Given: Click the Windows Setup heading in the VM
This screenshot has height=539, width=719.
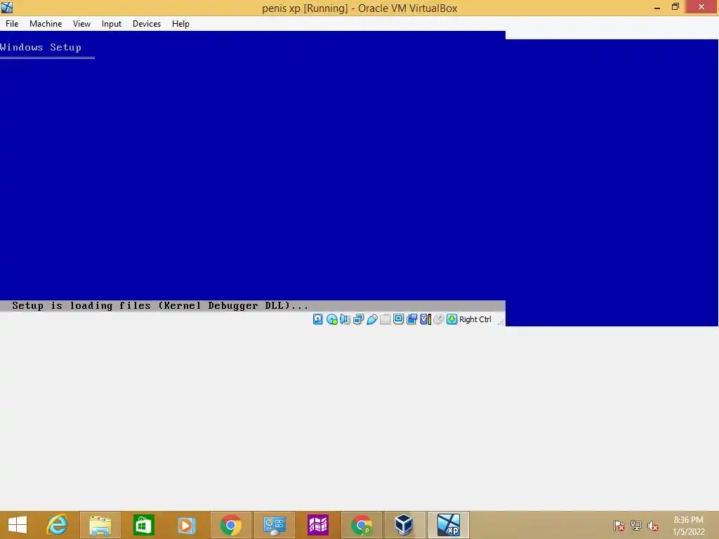Looking at the screenshot, I should coord(40,47).
